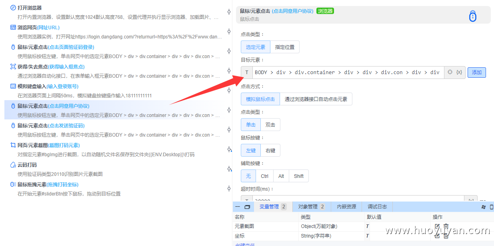
Task: Select 无 for modifier key
Action: click(x=248, y=176)
